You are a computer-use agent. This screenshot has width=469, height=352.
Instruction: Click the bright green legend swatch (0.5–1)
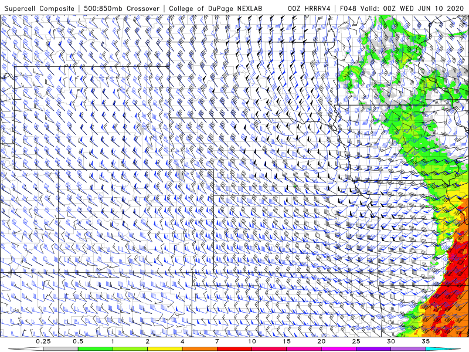[96, 349]
